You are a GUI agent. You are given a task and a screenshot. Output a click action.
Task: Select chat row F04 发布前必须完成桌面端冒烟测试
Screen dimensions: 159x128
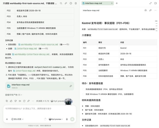(x=39, y=22)
